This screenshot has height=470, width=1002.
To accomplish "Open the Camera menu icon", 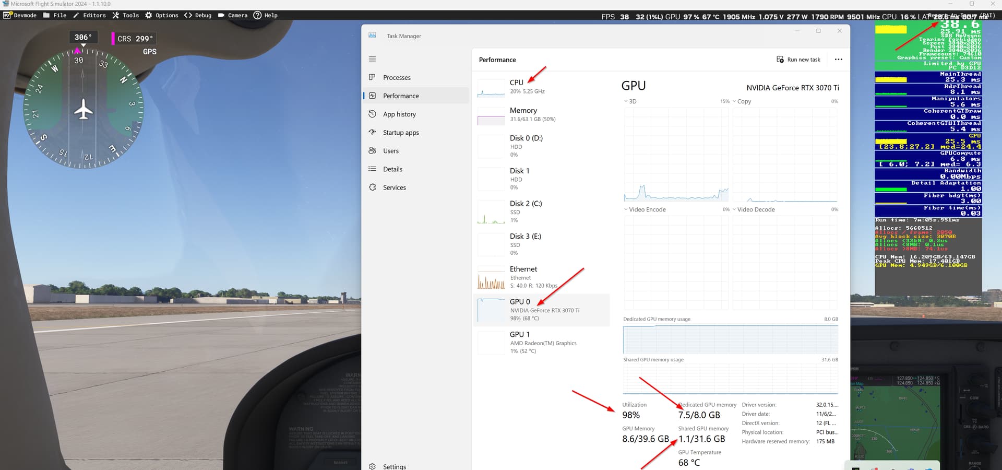I will point(221,15).
